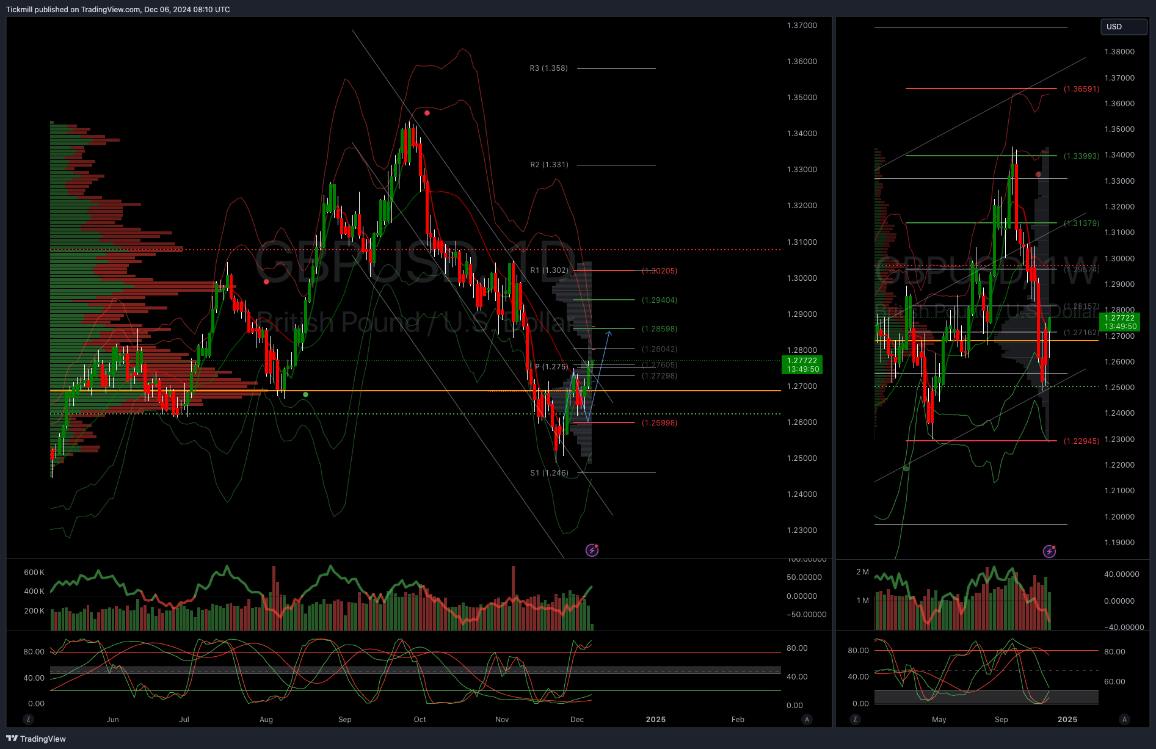The image size is (1156, 749).
Task: Click the Jun label on daily time axis
Action: pos(112,720)
